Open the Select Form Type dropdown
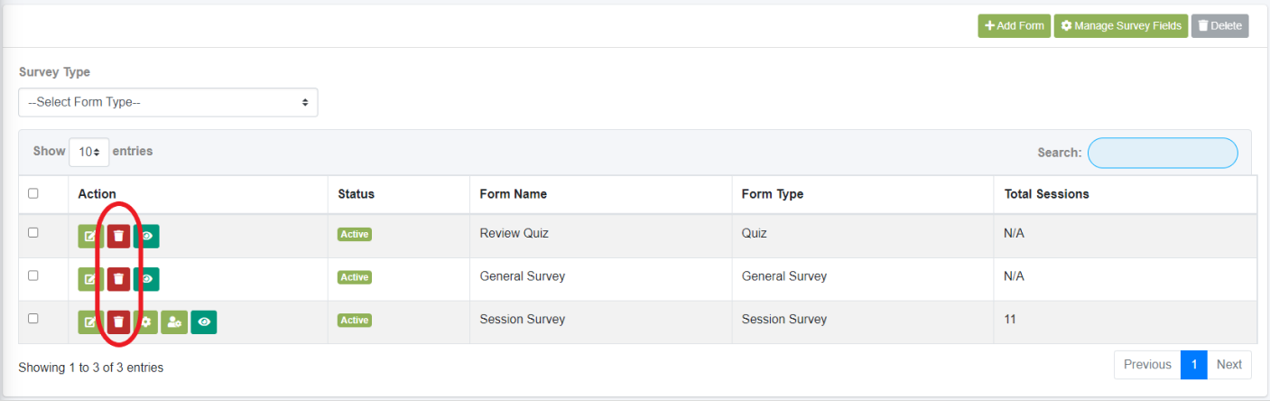The width and height of the screenshot is (1270, 401). click(168, 102)
